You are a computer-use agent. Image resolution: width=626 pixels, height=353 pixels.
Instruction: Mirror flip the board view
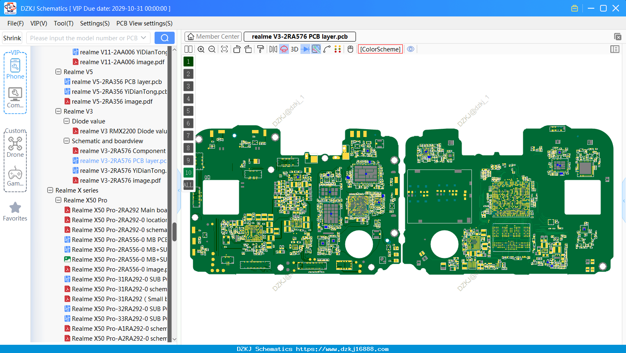tap(273, 49)
